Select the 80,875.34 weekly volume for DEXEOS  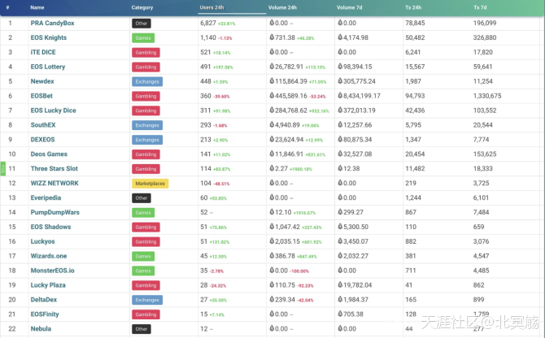pyautogui.click(x=358, y=140)
